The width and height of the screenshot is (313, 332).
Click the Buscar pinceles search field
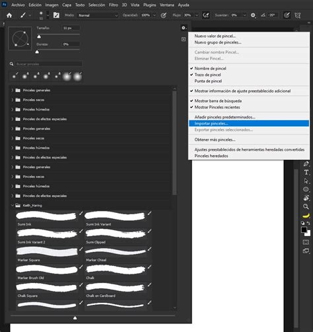point(49,64)
